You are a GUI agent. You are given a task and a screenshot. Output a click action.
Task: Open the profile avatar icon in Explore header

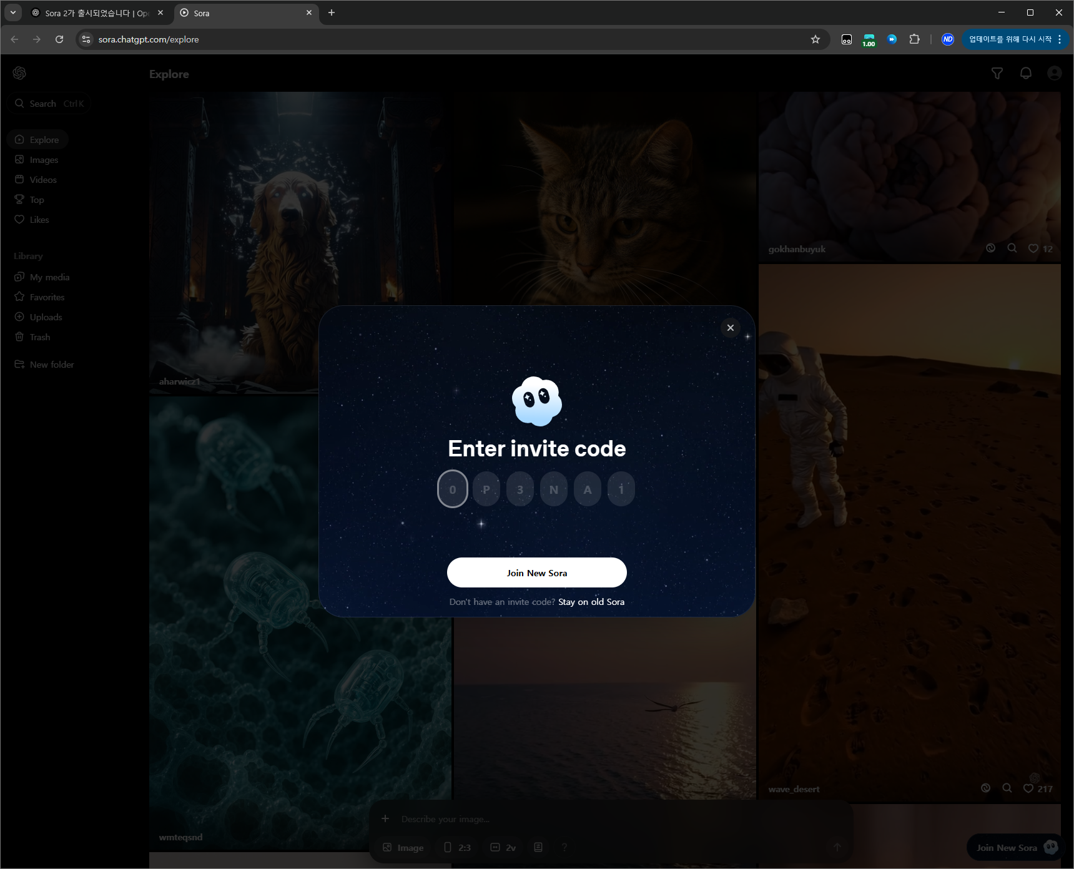click(1055, 74)
